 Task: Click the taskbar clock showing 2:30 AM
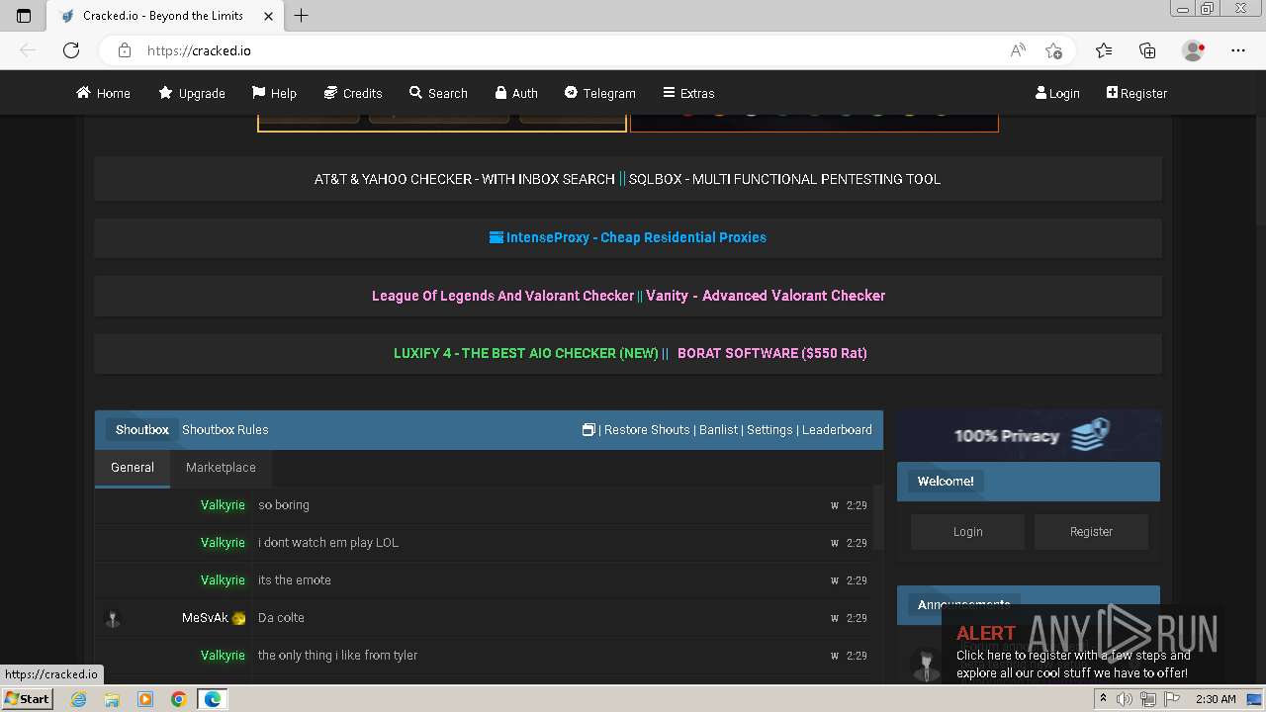coord(1216,699)
